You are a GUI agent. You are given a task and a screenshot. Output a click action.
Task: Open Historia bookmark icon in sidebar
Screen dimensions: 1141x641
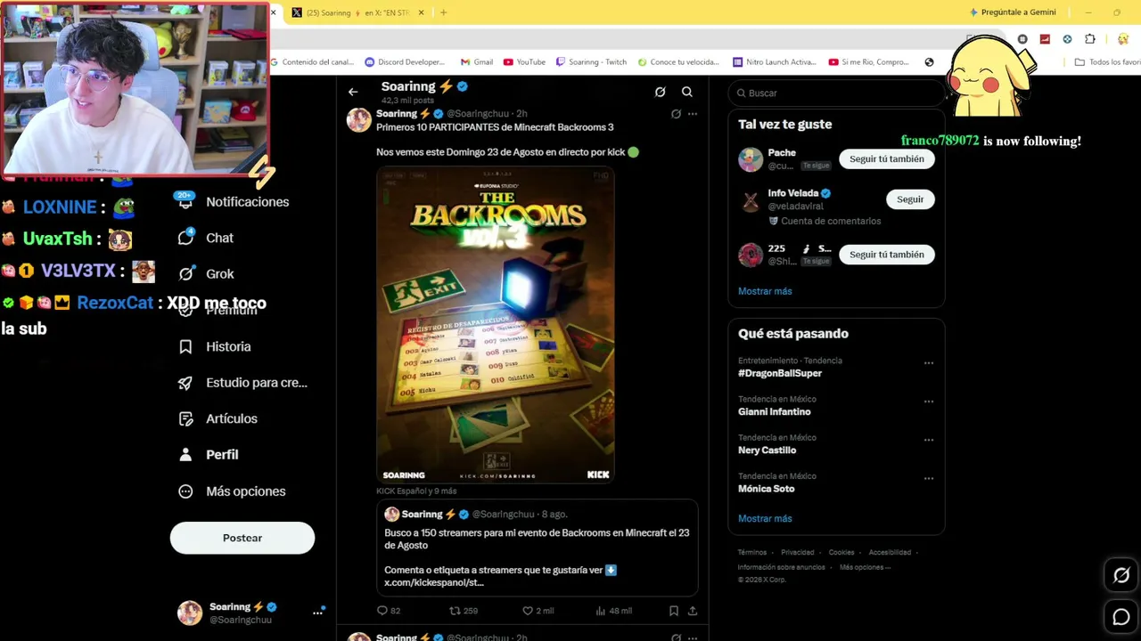pyautogui.click(x=185, y=346)
